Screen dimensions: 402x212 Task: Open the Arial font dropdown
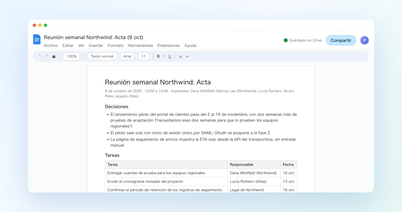pyautogui.click(x=127, y=56)
